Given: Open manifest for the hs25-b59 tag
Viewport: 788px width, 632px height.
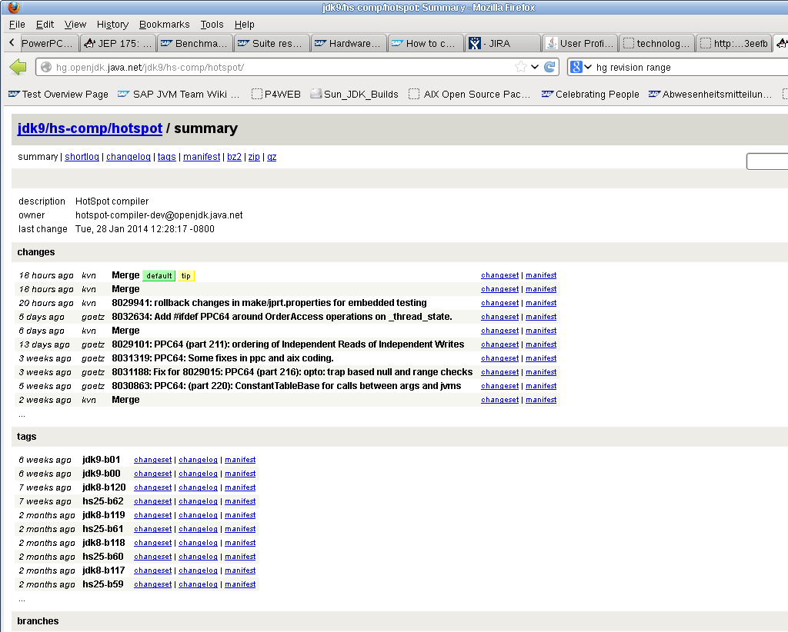Looking at the screenshot, I should point(240,584).
